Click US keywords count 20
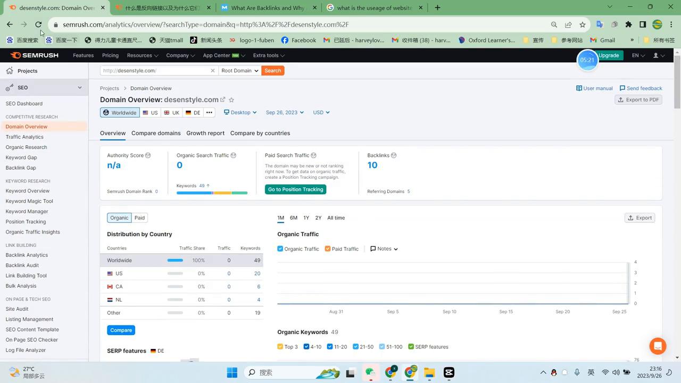This screenshot has height=383, width=681. (257, 273)
